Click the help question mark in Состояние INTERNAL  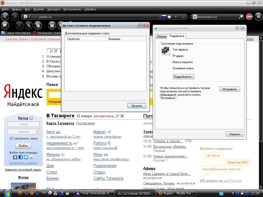(237, 28)
